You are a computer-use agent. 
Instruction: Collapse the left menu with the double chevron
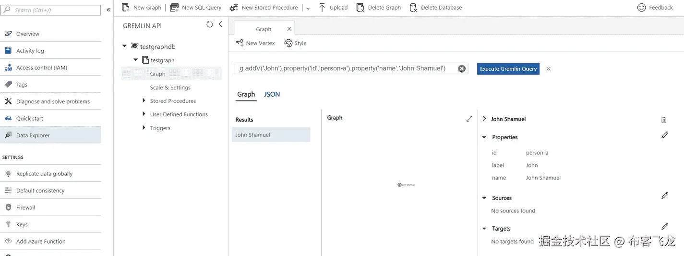pos(108,10)
